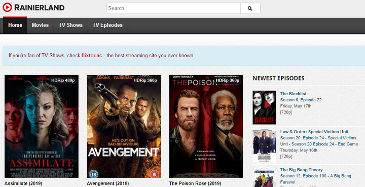365x187 pixels.
Task: Click the magnifying glass search button
Action: pyautogui.click(x=250, y=9)
